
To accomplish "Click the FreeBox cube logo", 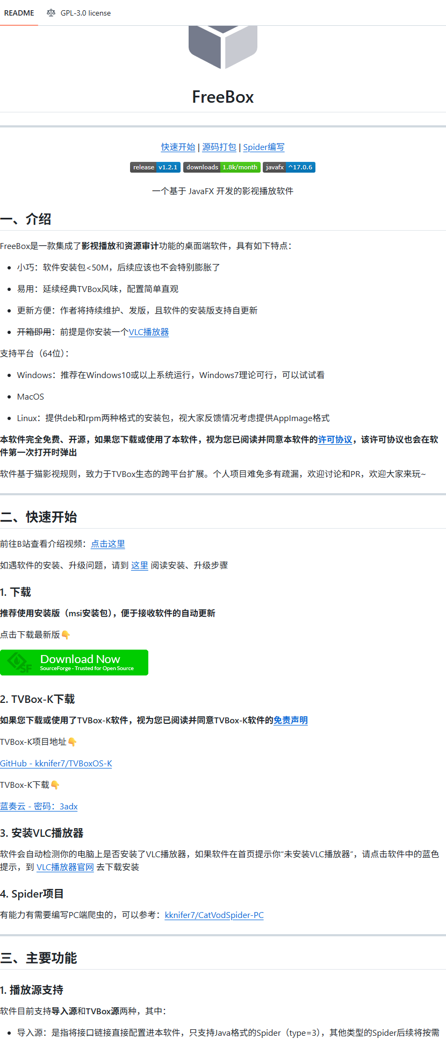I will 223,47.
